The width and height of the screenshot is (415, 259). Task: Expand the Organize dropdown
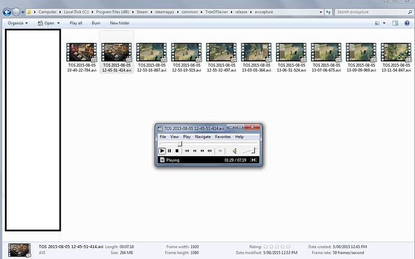[x=17, y=23]
